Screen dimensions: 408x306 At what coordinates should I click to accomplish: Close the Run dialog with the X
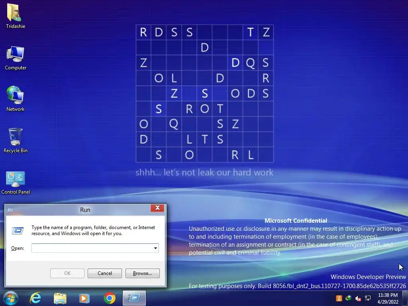157,208
